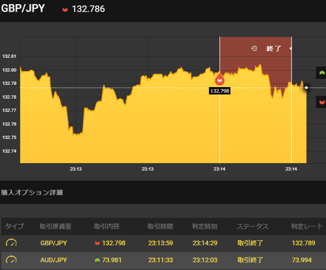Click judgment time 23:14:29
Screen dimensions: 326x270
205,243
